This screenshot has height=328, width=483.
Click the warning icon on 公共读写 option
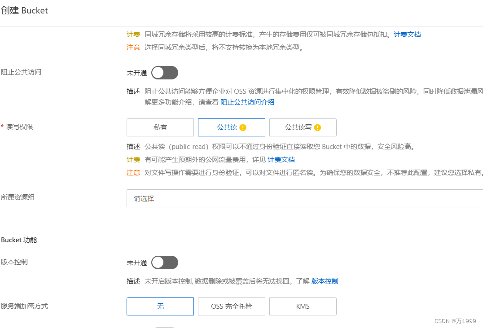click(x=317, y=127)
